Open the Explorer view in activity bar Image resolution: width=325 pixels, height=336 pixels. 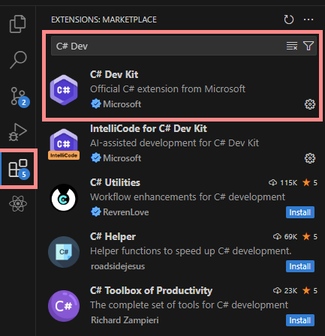click(17, 24)
